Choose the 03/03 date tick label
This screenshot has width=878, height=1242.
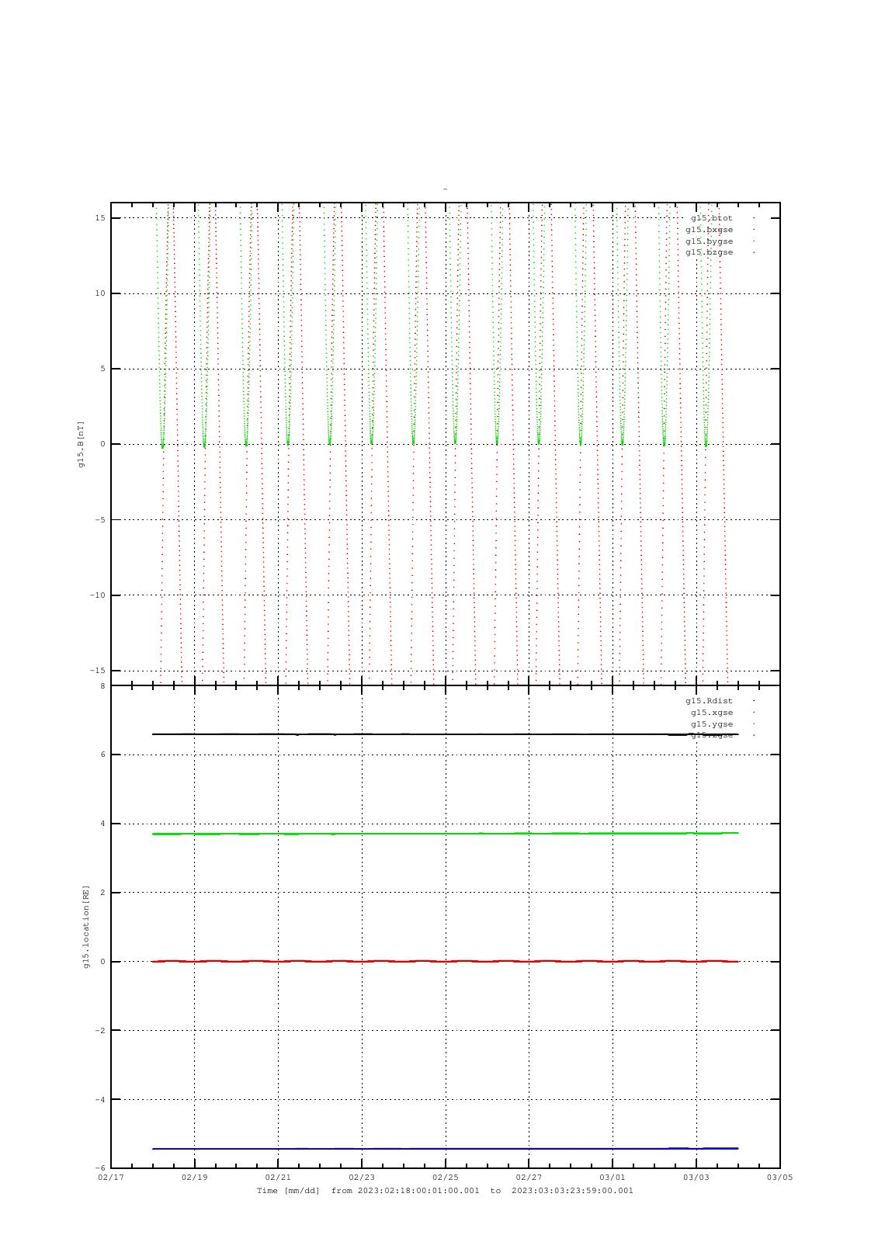(696, 1178)
